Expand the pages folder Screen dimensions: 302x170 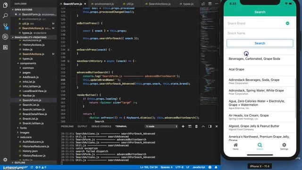(x=20, y=72)
